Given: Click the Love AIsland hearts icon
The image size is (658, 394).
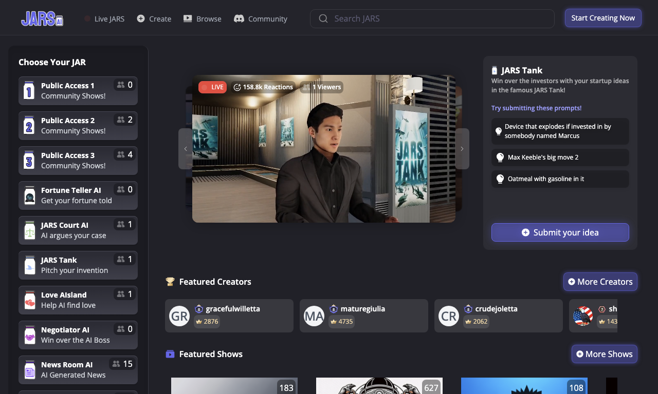Looking at the screenshot, I should pyautogui.click(x=29, y=300).
